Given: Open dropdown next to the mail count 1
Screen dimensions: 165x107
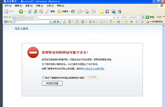Looking at the screenshot, I should click(x=107, y=22).
